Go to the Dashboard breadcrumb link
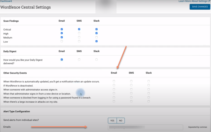The image size is (211, 132). pos(6,1)
